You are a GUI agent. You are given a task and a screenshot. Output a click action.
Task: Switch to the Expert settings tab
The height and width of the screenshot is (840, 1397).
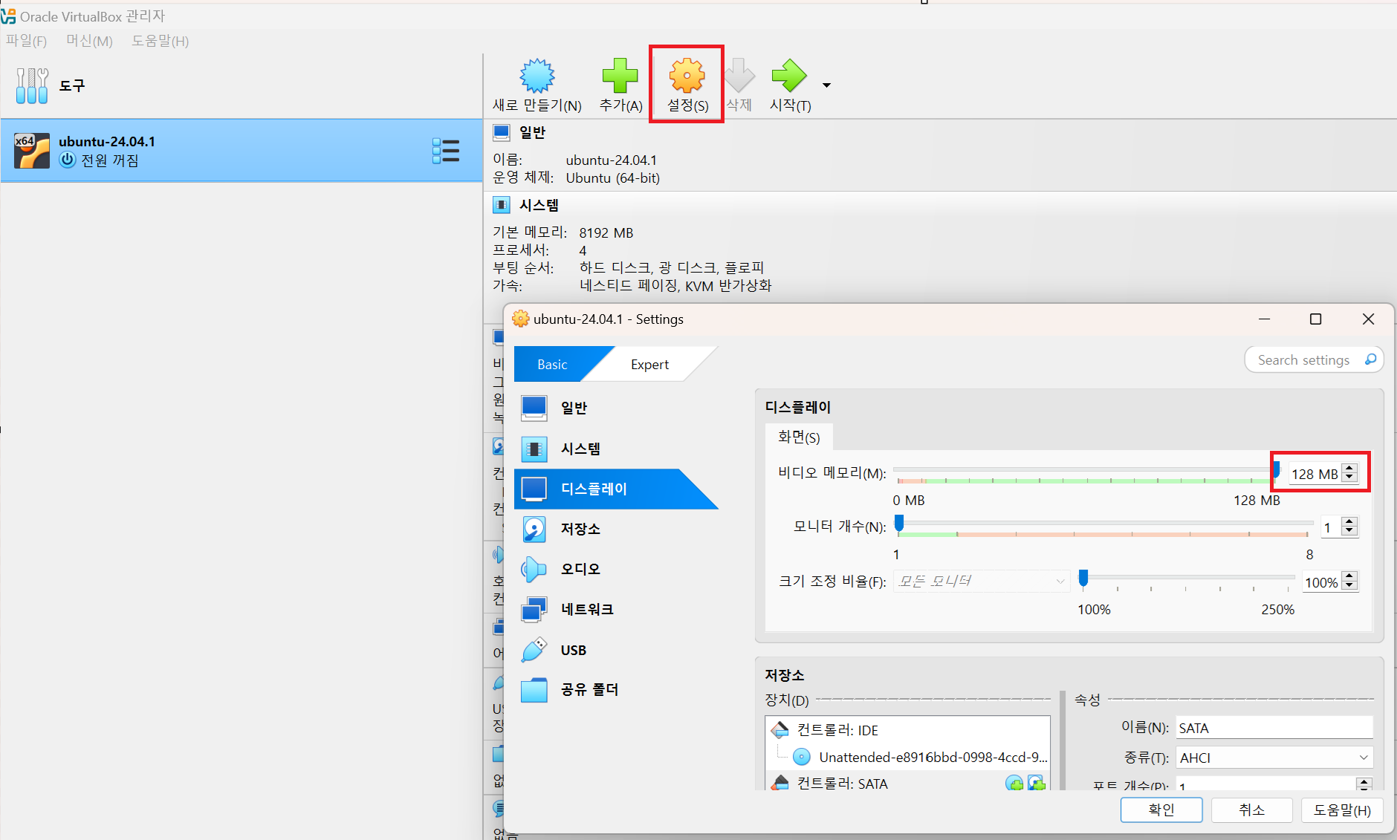[x=649, y=365]
